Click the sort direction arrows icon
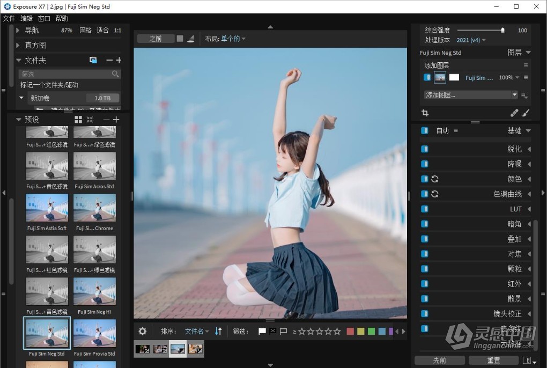The width and height of the screenshot is (547, 368). click(x=218, y=331)
